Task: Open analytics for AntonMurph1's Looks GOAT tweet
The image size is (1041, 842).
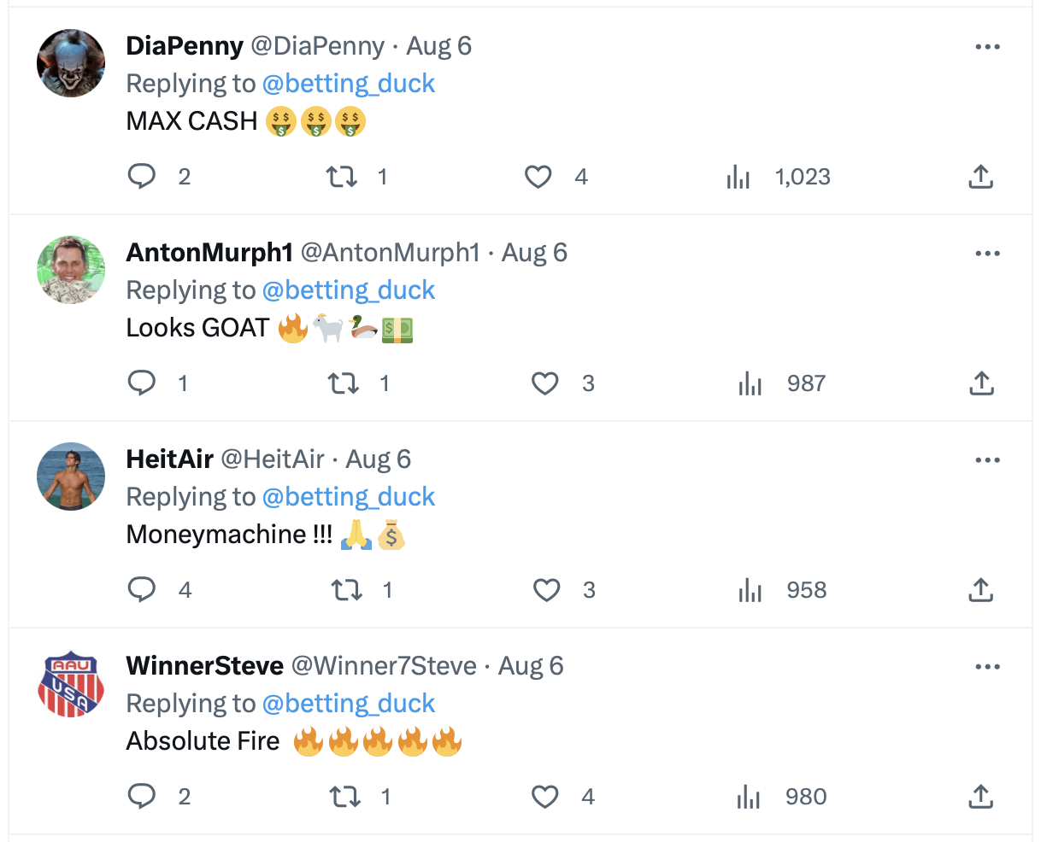Action: 750,383
